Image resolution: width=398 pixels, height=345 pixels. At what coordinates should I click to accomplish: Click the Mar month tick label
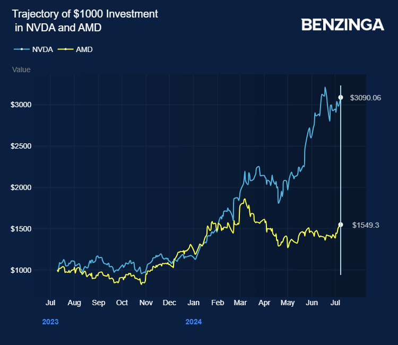[241, 303]
